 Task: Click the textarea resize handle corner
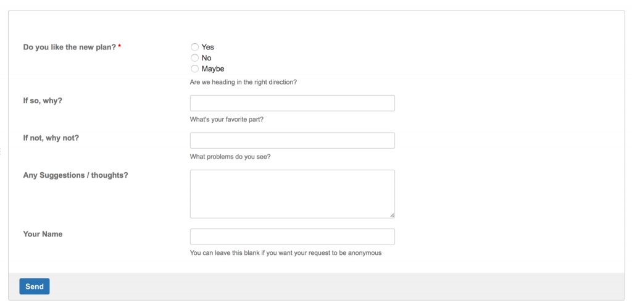[x=392, y=215]
